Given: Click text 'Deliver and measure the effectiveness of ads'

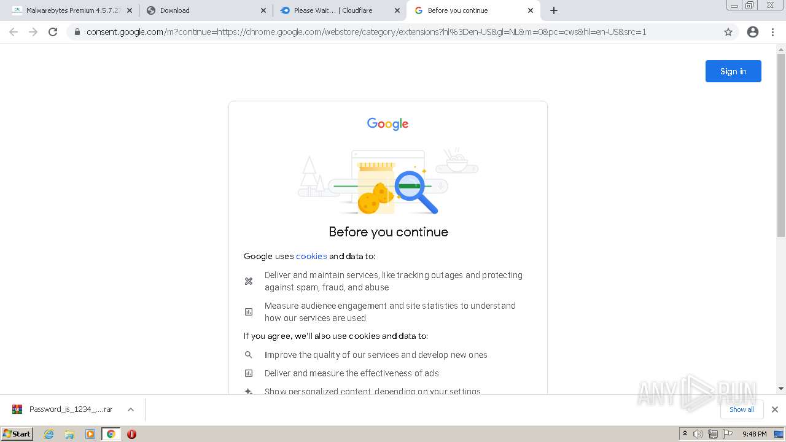Looking at the screenshot, I should [352, 373].
